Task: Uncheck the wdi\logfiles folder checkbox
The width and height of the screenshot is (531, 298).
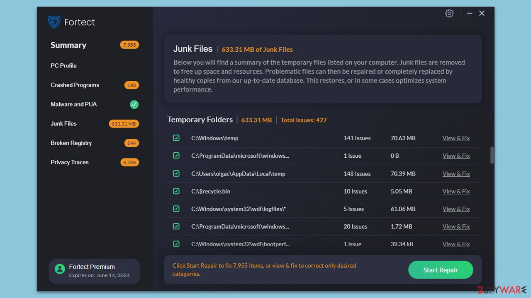Action: pos(176,209)
